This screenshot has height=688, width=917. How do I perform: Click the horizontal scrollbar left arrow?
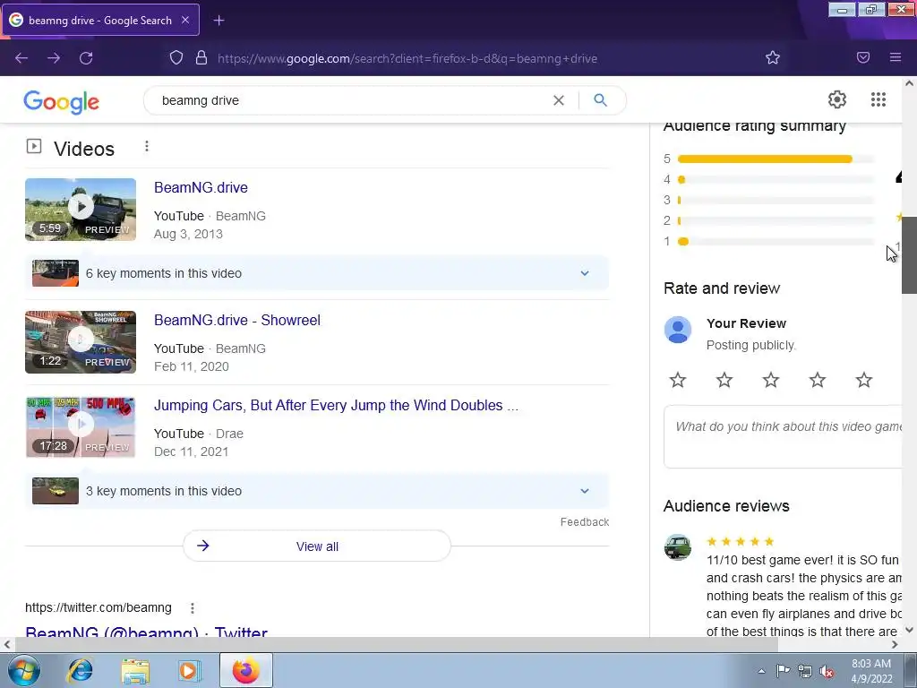6,645
